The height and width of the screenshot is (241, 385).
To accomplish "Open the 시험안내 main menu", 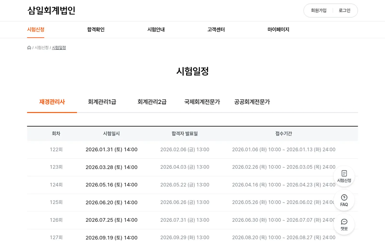I will pos(156,30).
